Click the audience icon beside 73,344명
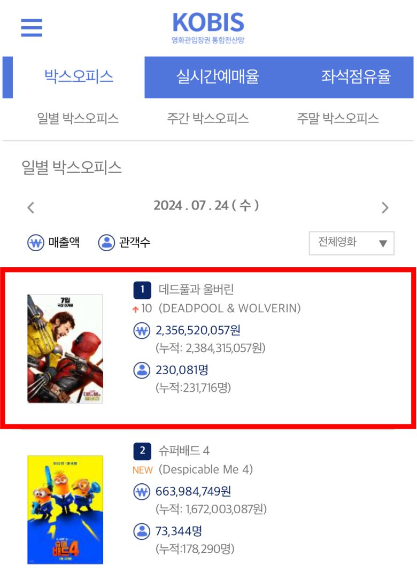Screen dimensions: 417x588 pos(142,531)
